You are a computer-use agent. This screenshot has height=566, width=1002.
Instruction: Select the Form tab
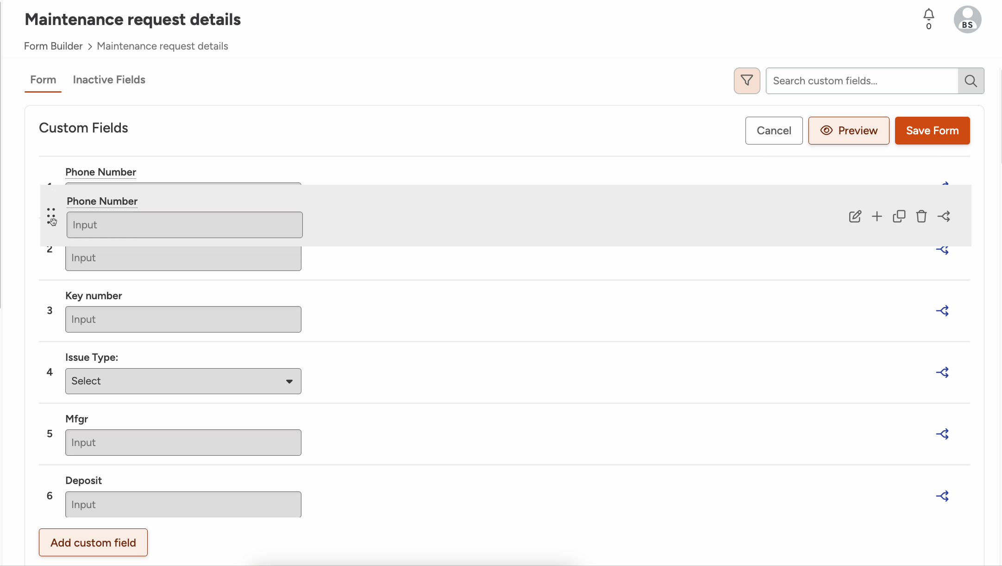(x=43, y=80)
